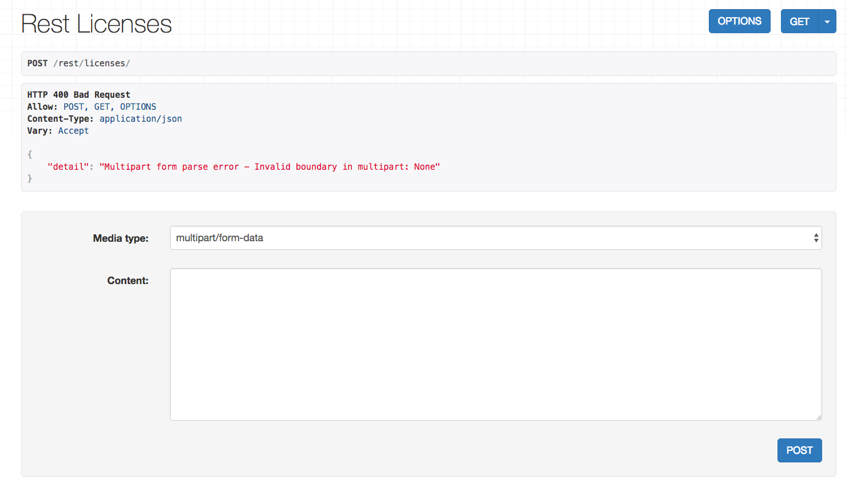Select the /rest/licenses/ request path text

pyautogui.click(x=92, y=63)
